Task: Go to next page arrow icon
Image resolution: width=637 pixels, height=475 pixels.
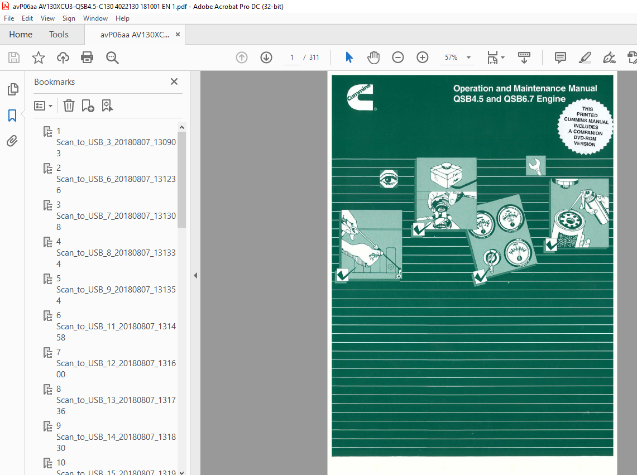Action: (x=266, y=57)
